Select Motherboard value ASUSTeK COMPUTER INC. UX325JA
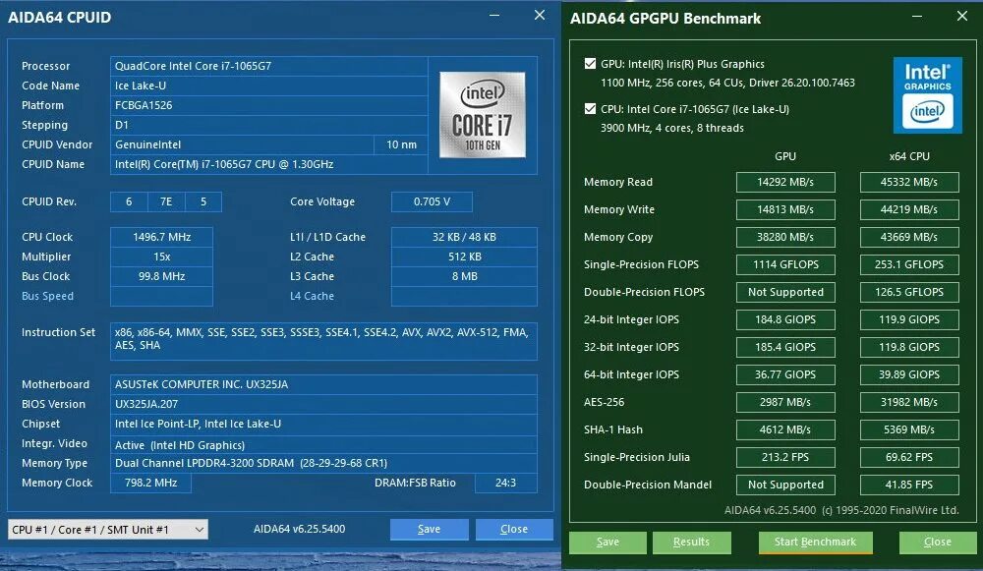983x571 pixels. 323,384
